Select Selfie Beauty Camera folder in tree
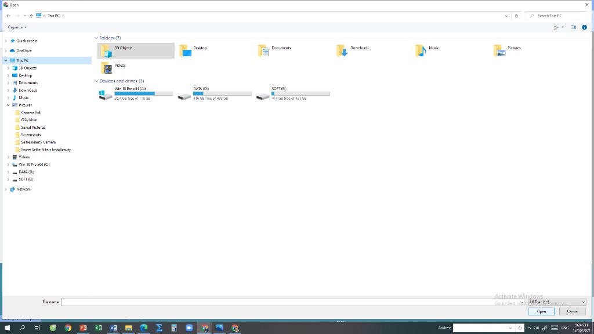The height and width of the screenshot is (334, 594). [x=38, y=143]
